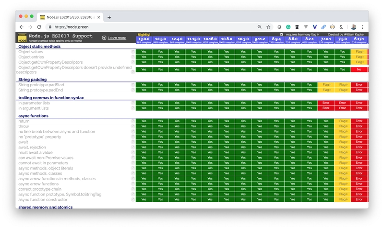Open the layered stack (Buffer) extension
This screenshot has height=229, width=384.
point(297,27)
